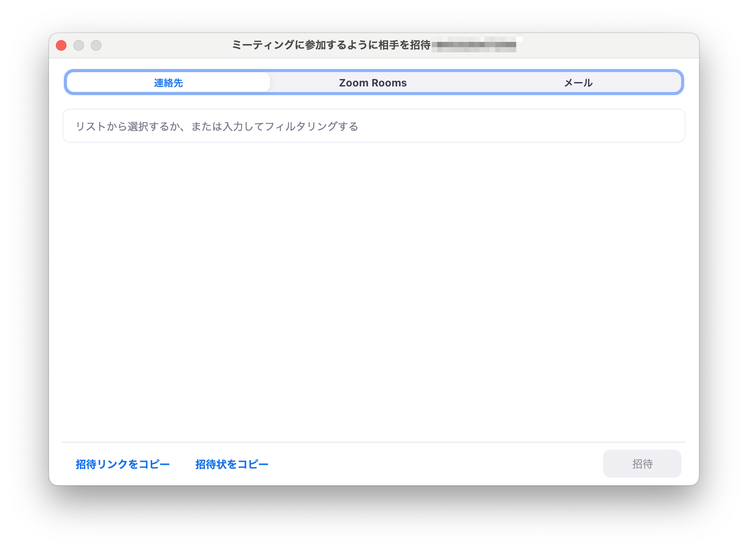
Task: Click the dialog title bar
Action: pos(374,45)
